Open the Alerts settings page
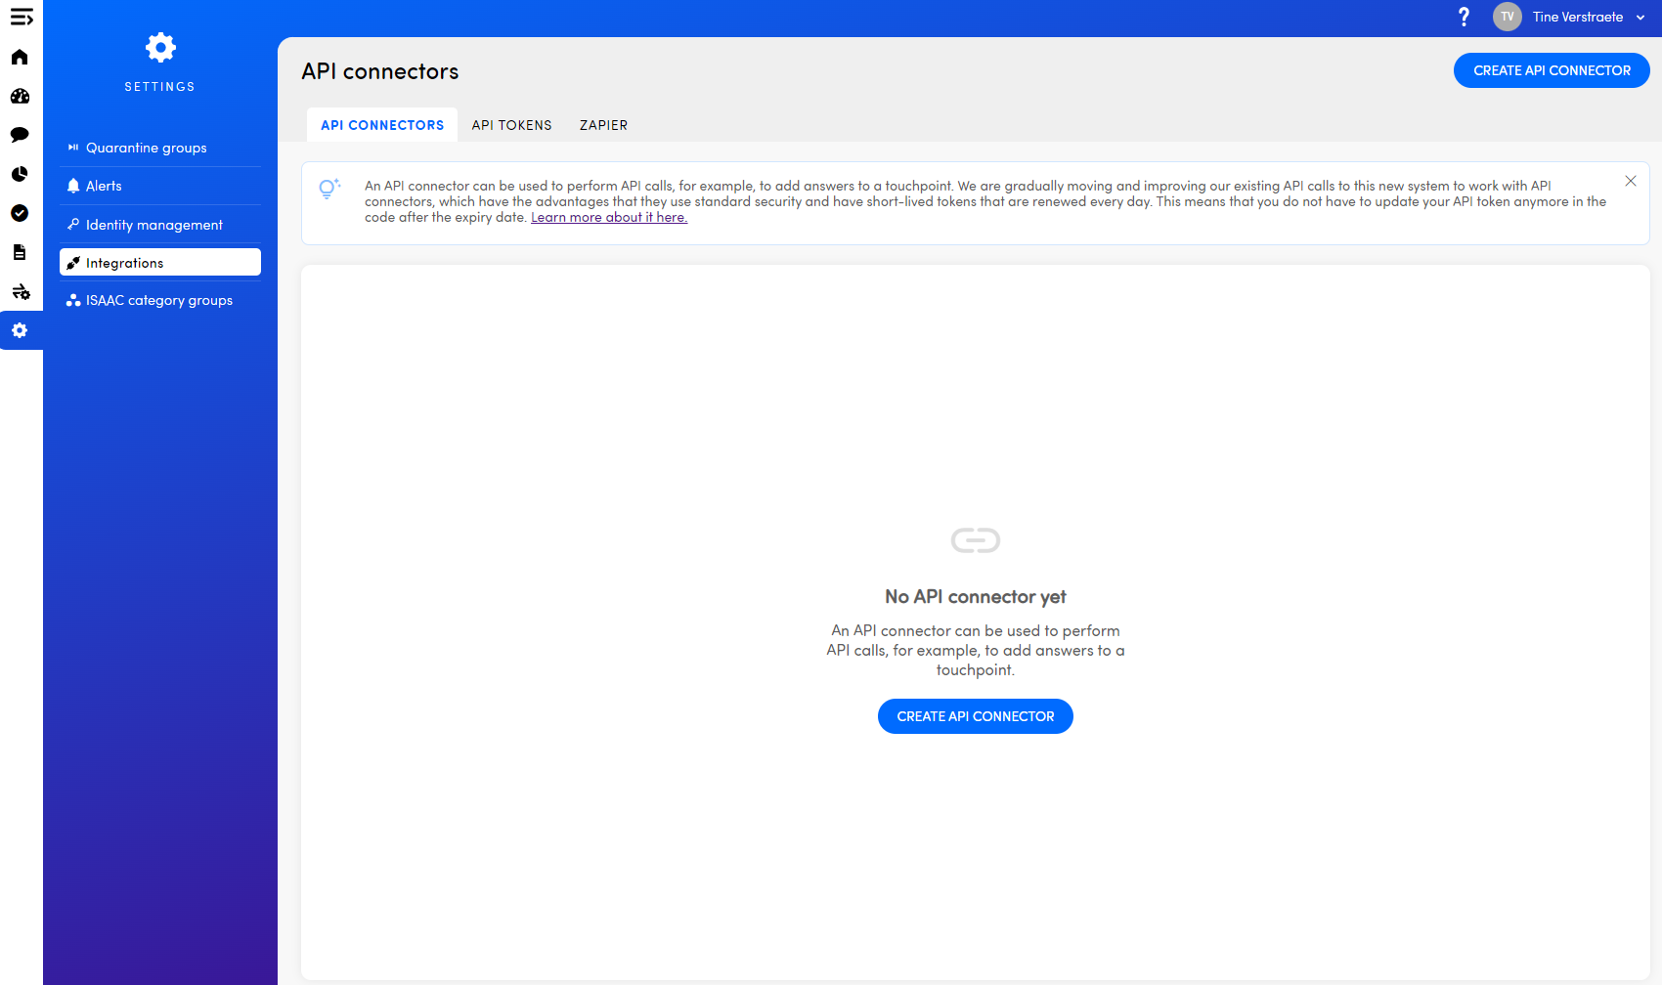Image resolution: width=1662 pixels, height=985 pixels. click(104, 186)
